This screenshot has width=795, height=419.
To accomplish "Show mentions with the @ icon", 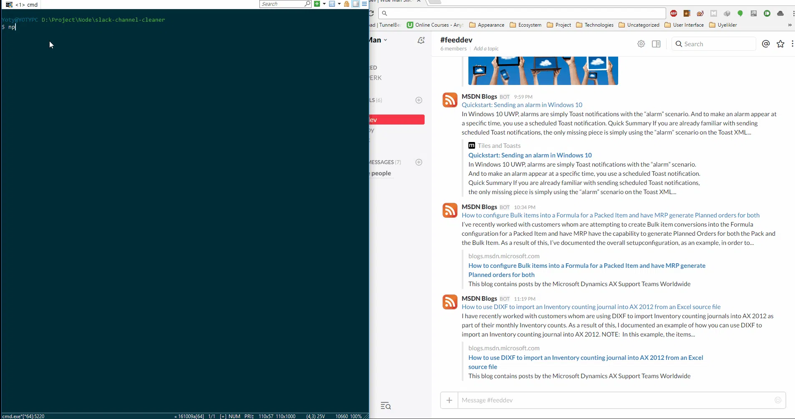I will [x=766, y=44].
